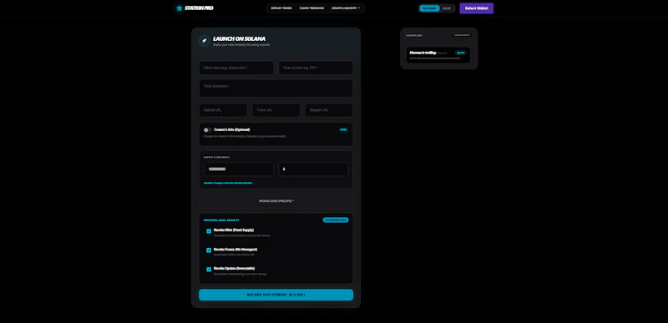Click the blue pill badge in Protocol-Level Security

tap(336, 220)
